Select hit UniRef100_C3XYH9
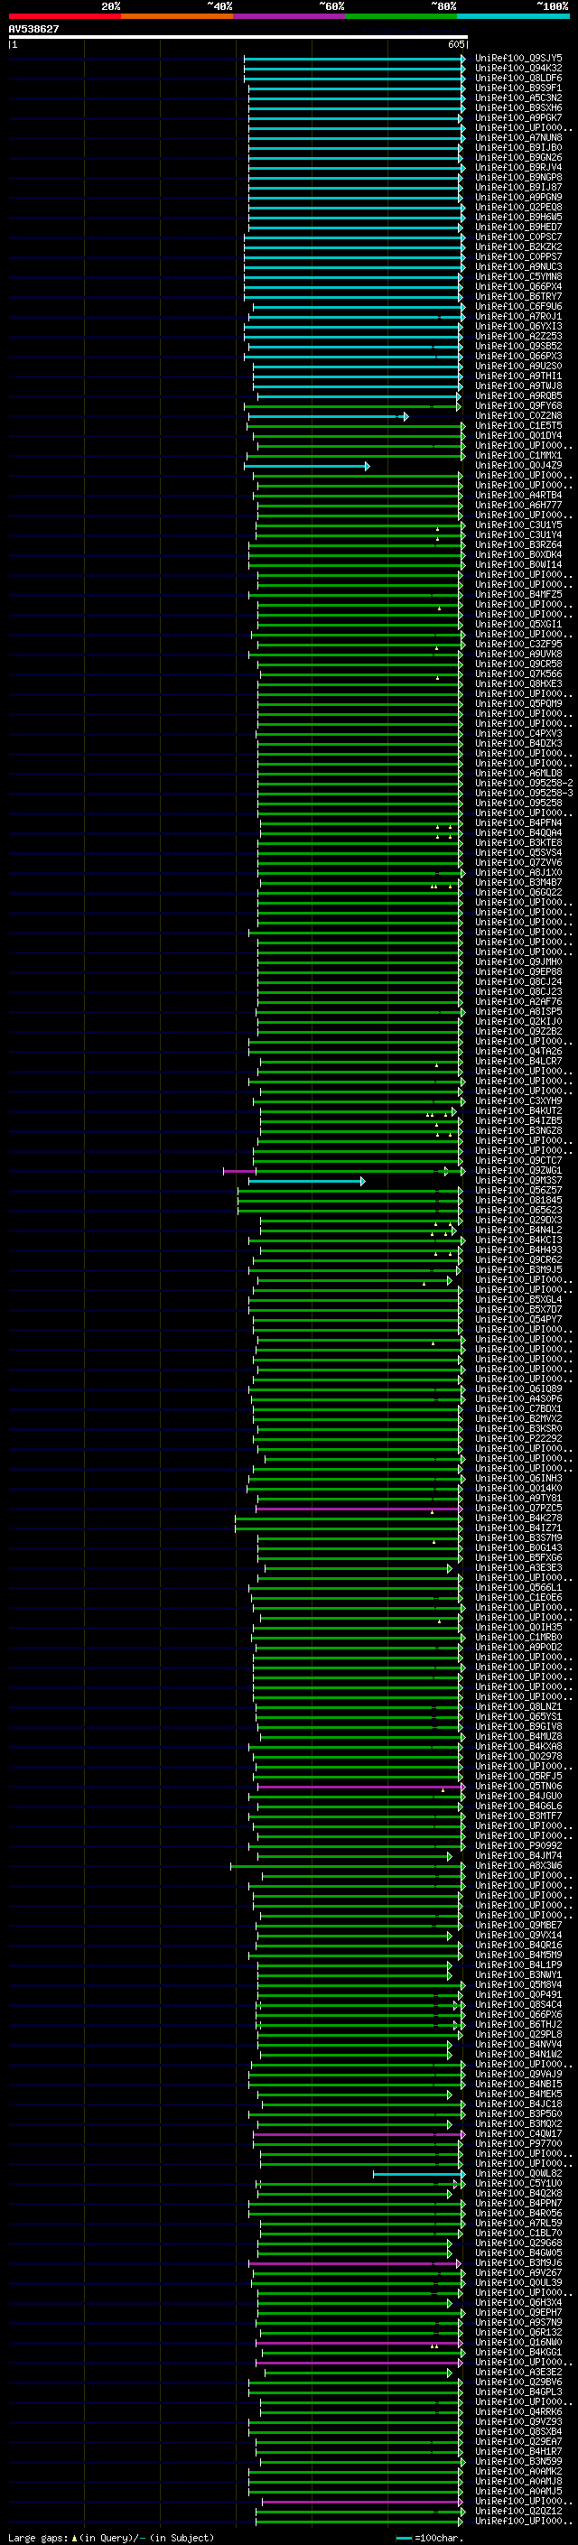 tap(518, 1101)
